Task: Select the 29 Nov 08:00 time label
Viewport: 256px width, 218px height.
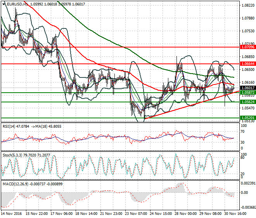Action: pyautogui.click(x=210, y=214)
